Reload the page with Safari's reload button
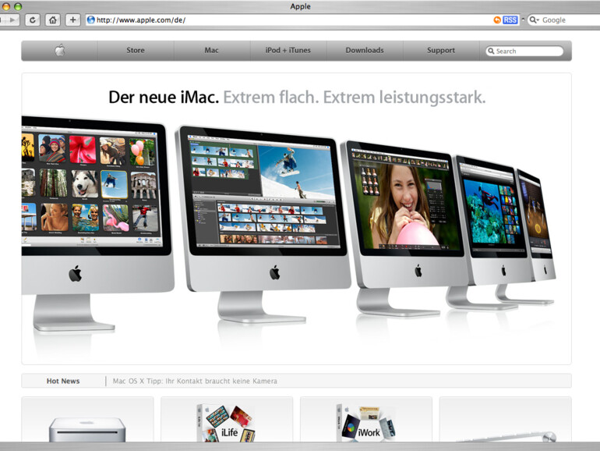The width and height of the screenshot is (600, 451). click(33, 20)
